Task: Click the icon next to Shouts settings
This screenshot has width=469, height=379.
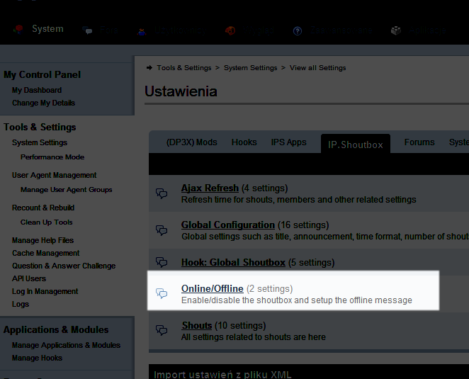Action: click(x=162, y=331)
